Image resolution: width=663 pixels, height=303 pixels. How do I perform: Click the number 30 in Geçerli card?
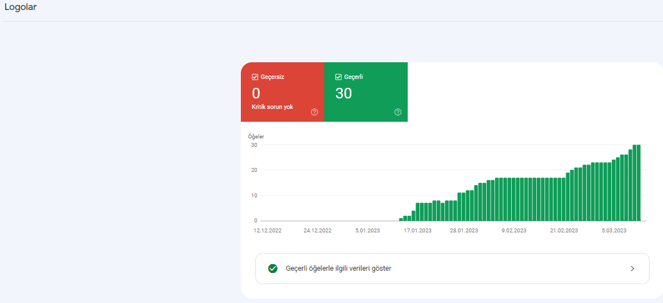(344, 93)
